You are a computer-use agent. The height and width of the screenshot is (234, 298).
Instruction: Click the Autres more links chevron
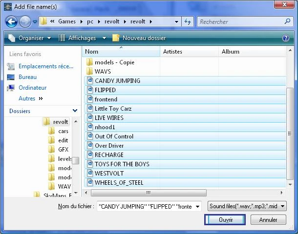[x=41, y=98]
